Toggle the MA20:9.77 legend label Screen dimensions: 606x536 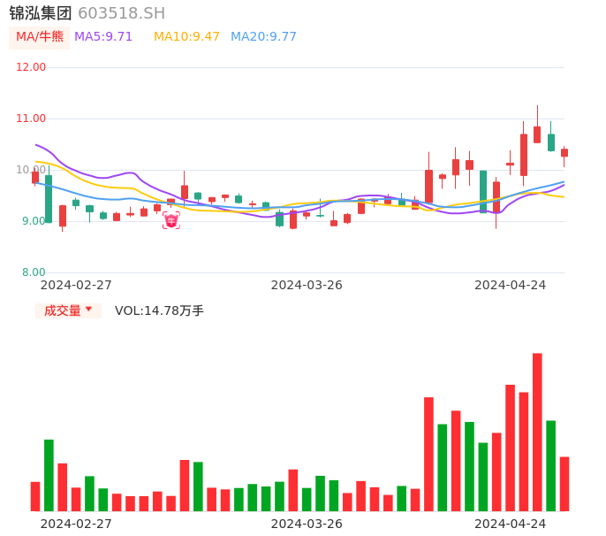[x=263, y=37]
